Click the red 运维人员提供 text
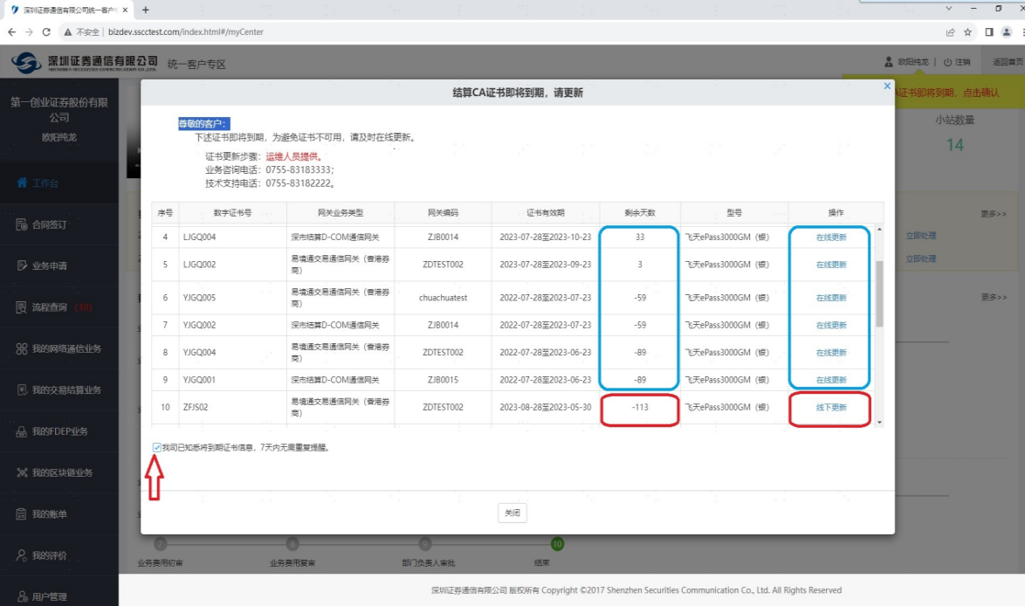This screenshot has width=1025, height=606. pyautogui.click(x=293, y=157)
